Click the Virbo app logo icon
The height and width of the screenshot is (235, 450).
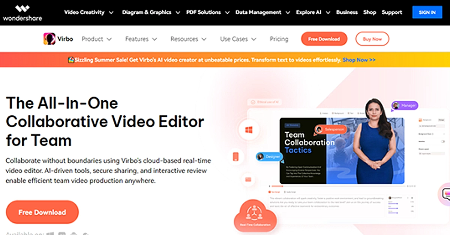point(49,39)
